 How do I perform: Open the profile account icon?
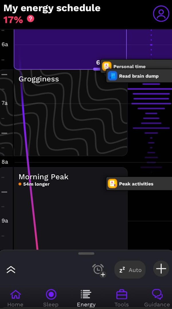[161, 13]
